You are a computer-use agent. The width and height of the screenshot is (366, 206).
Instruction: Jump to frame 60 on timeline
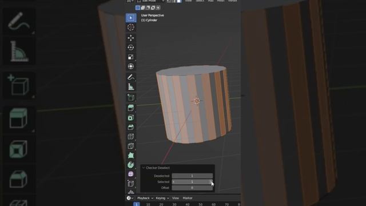click(213, 204)
